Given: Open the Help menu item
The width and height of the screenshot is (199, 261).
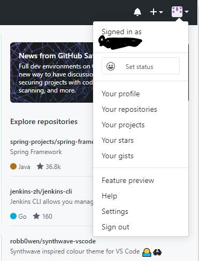Looking at the screenshot, I should click(x=110, y=196).
